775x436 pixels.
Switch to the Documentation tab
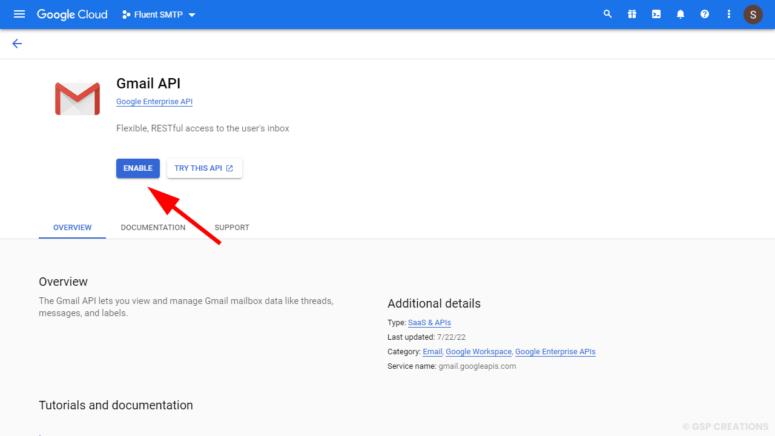click(153, 227)
